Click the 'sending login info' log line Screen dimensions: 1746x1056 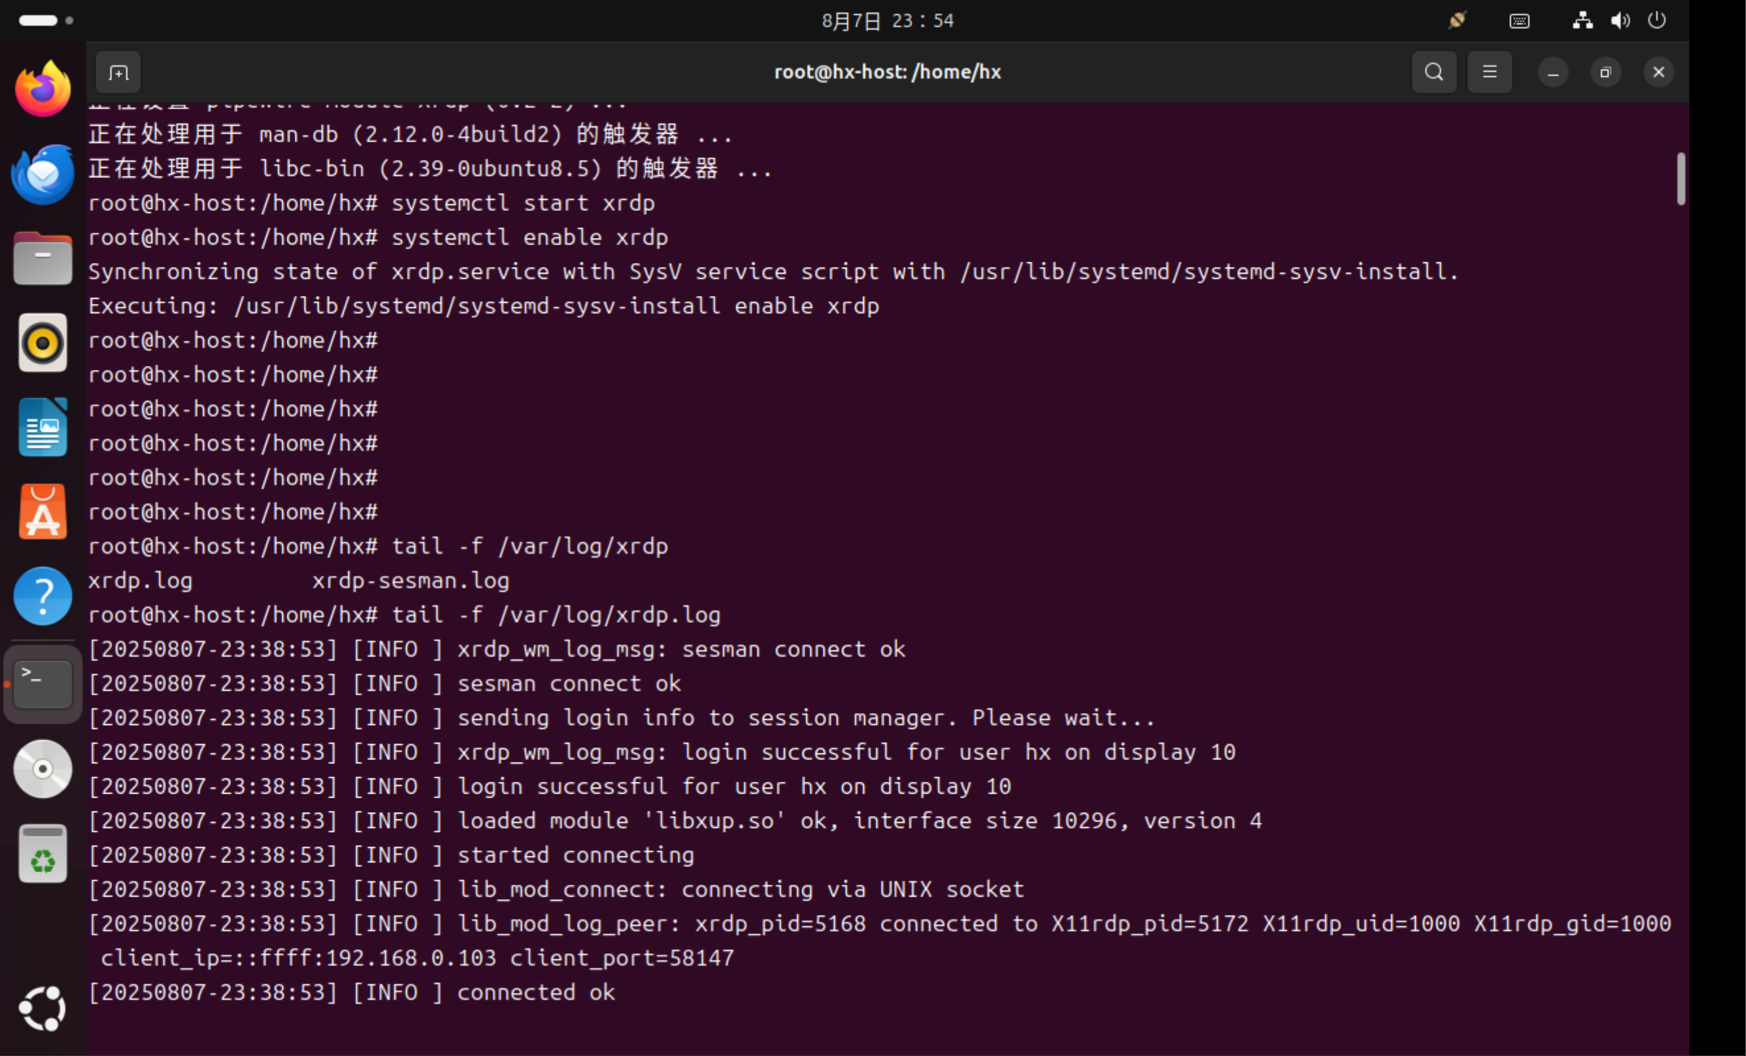coord(621,718)
